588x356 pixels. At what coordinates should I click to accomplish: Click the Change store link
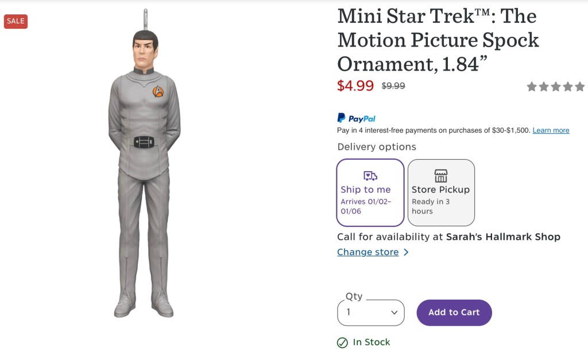click(x=367, y=252)
